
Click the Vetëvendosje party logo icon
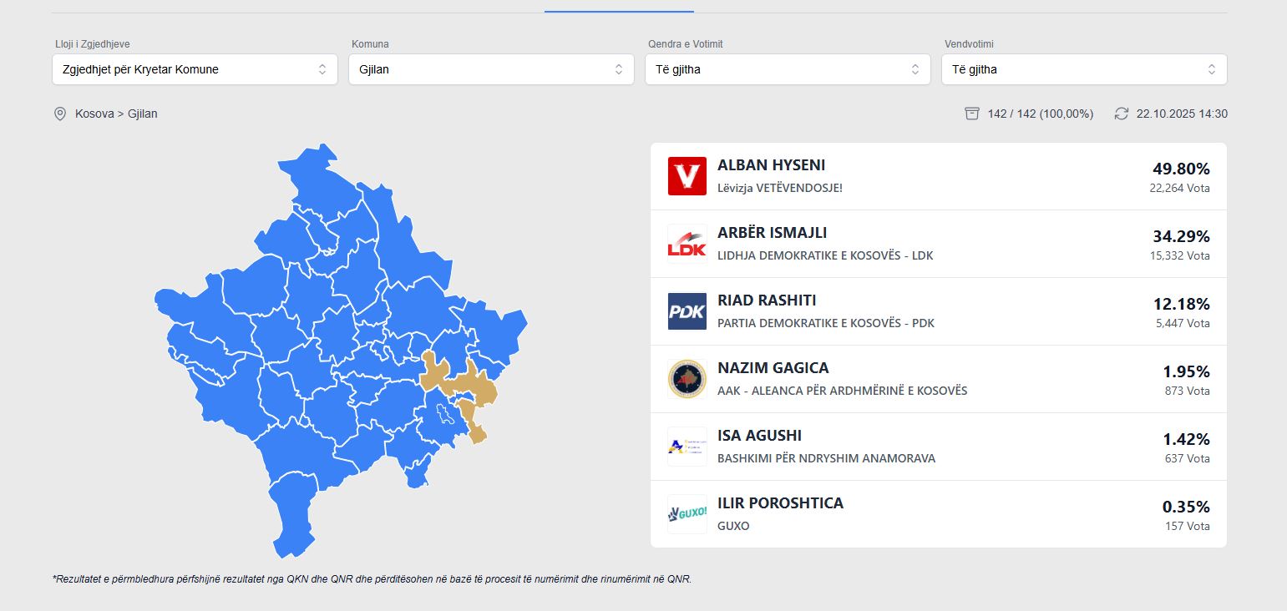click(687, 176)
